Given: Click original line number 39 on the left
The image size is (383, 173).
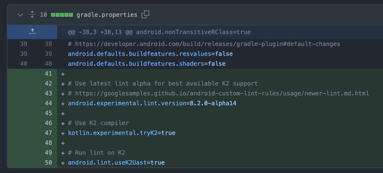Looking at the screenshot, I should point(23,54).
